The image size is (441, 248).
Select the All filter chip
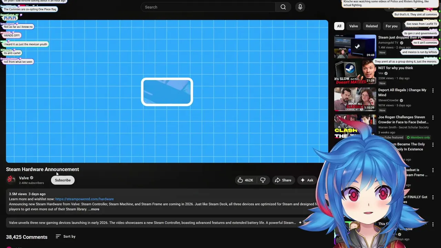pos(339,26)
